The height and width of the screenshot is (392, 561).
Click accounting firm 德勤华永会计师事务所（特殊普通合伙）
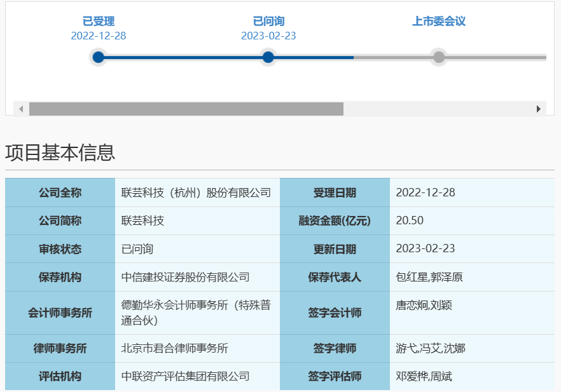196,313
